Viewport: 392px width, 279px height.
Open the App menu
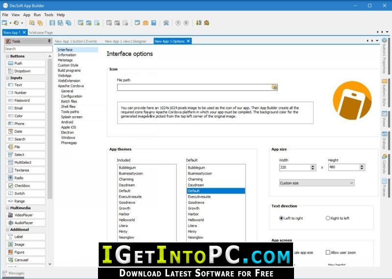pos(27,15)
